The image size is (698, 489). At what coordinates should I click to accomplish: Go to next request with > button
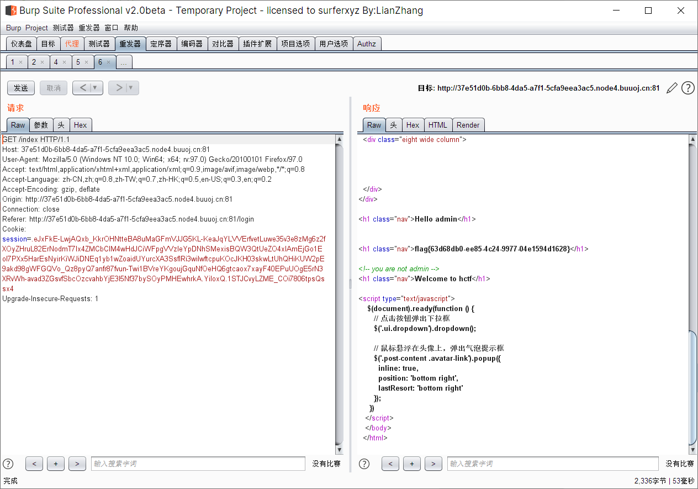click(118, 88)
